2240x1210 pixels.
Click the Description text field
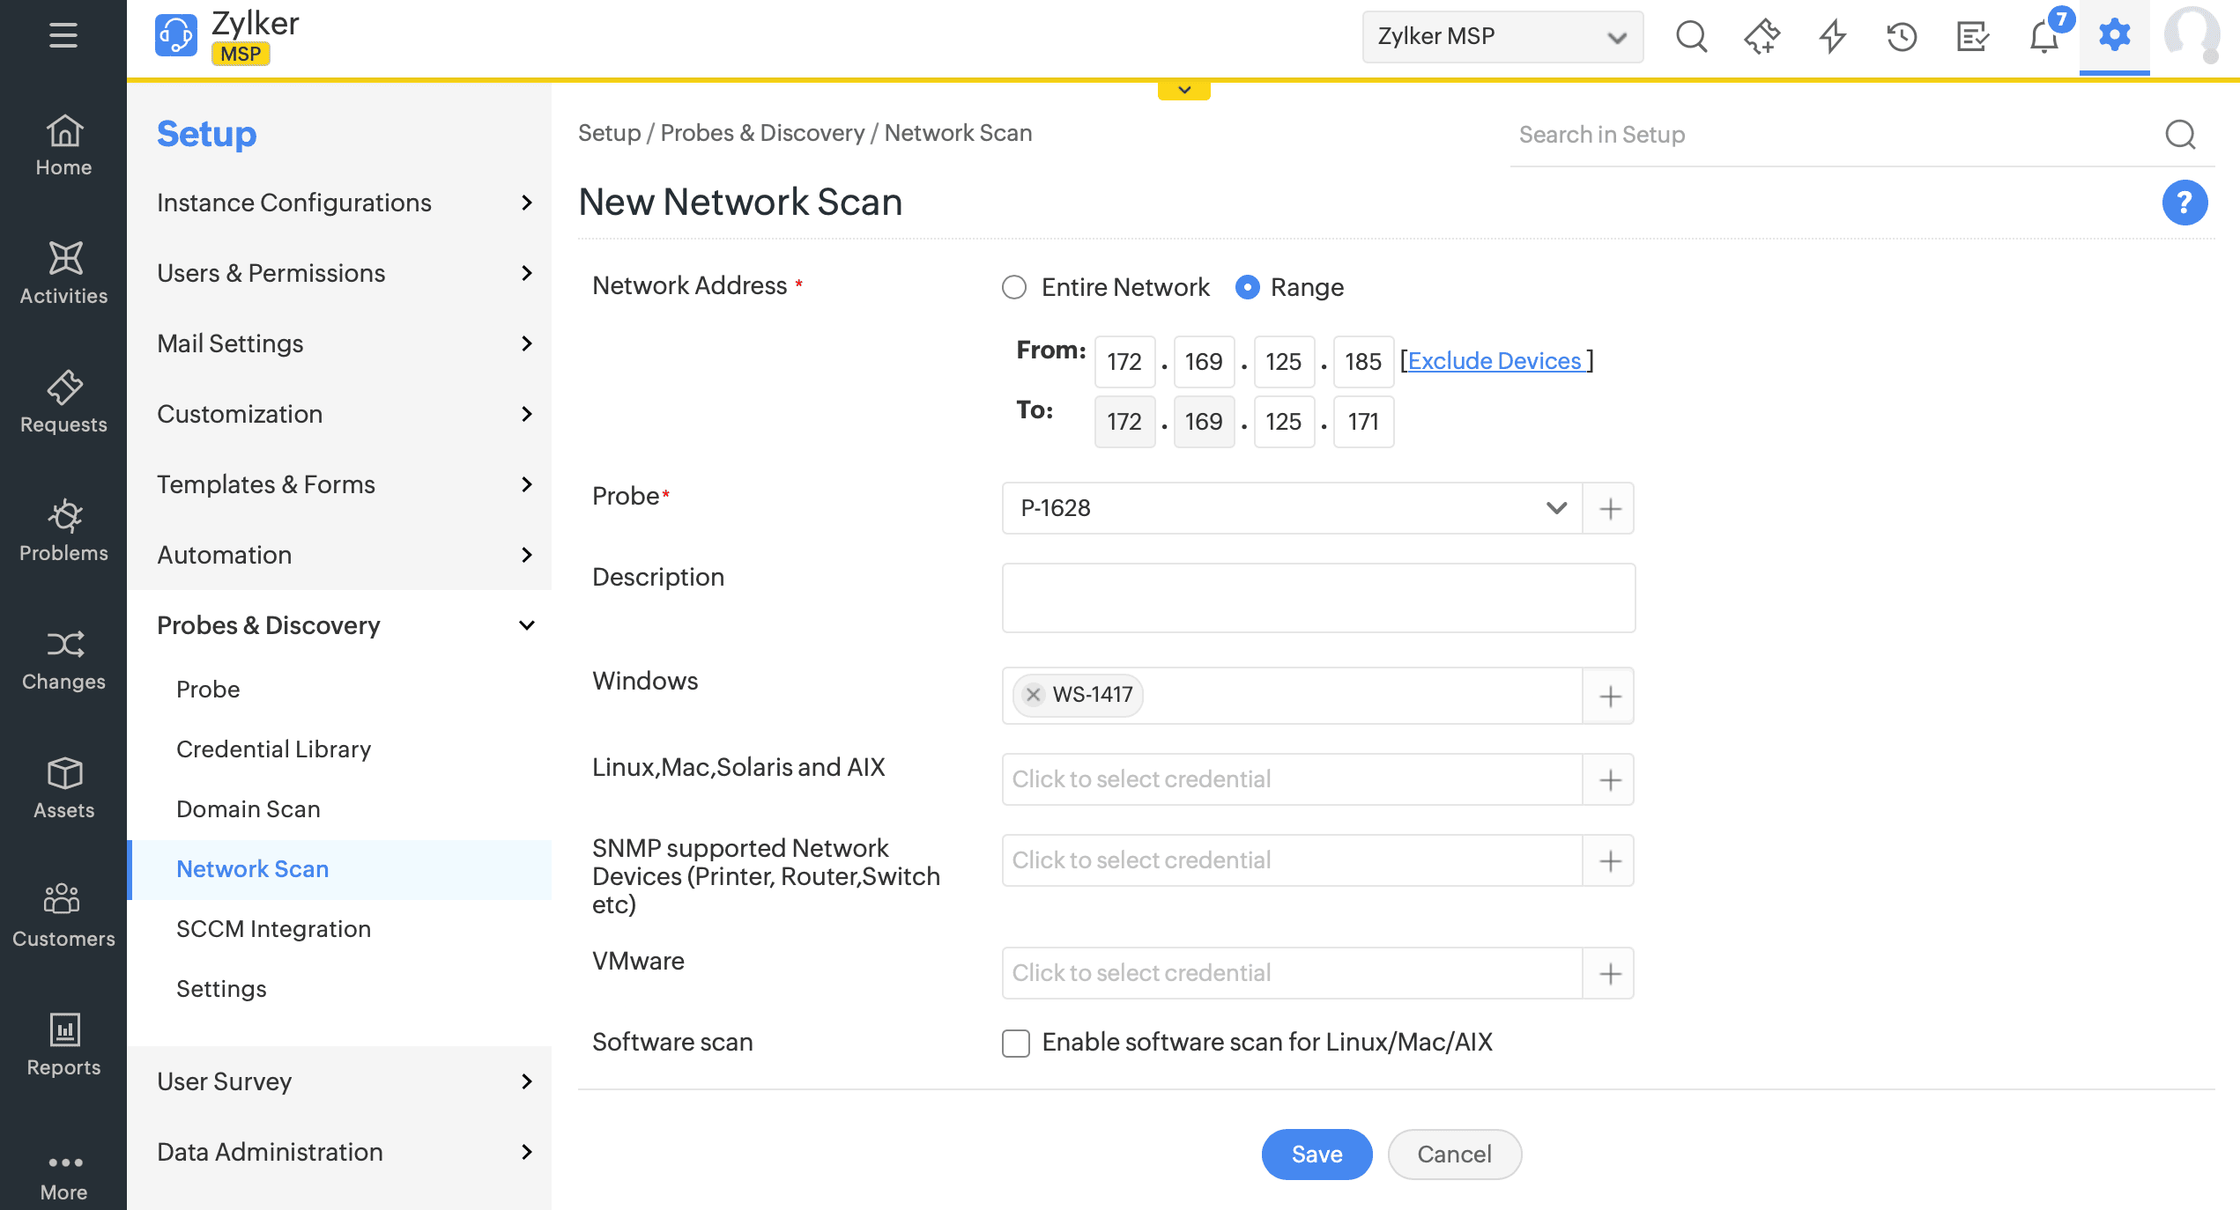click(1318, 598)
